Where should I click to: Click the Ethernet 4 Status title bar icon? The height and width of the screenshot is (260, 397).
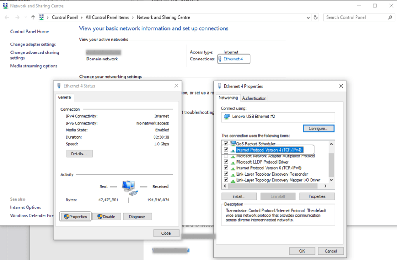pos(59,86)
